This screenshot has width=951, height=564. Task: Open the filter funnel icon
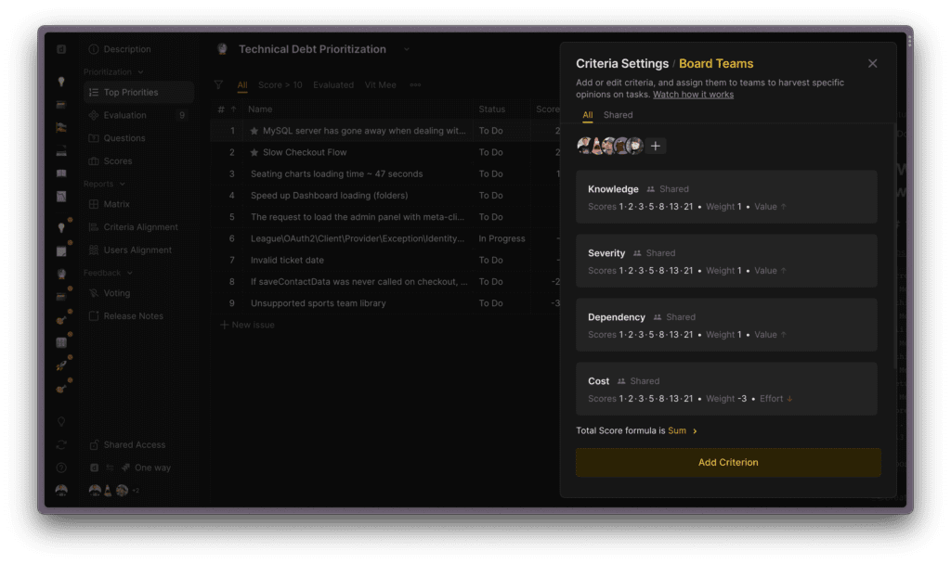(218, 84)
